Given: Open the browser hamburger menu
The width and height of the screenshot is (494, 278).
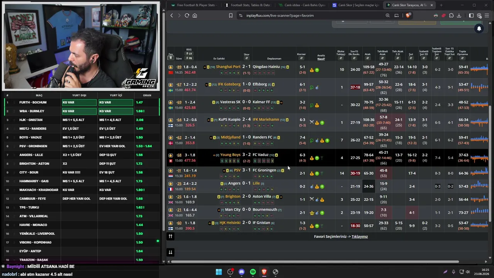Looking at the screenshot, I should coord(487,15).
